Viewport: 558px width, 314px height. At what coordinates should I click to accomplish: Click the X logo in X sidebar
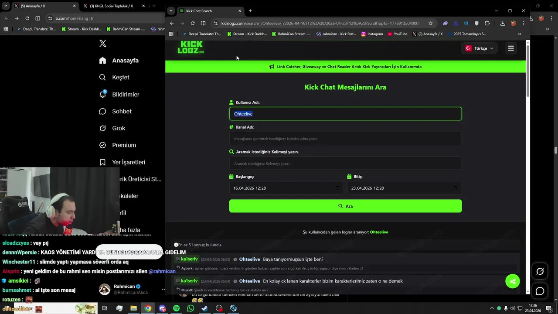click(103, 43)
